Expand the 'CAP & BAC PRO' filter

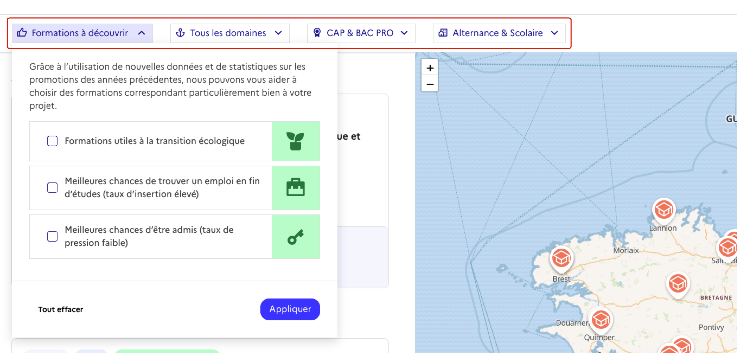(361, 33)
